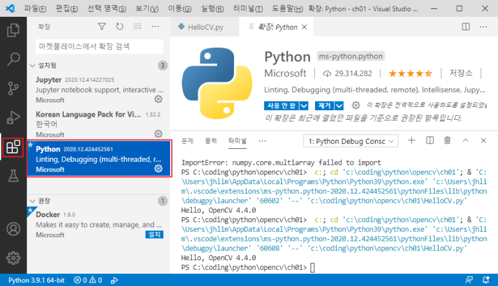Open the Manage gear in activity bar

click(x=13, y=258)
